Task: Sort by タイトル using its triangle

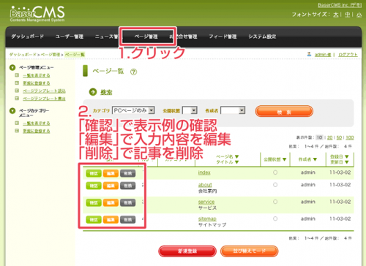Action: [236, 162]
